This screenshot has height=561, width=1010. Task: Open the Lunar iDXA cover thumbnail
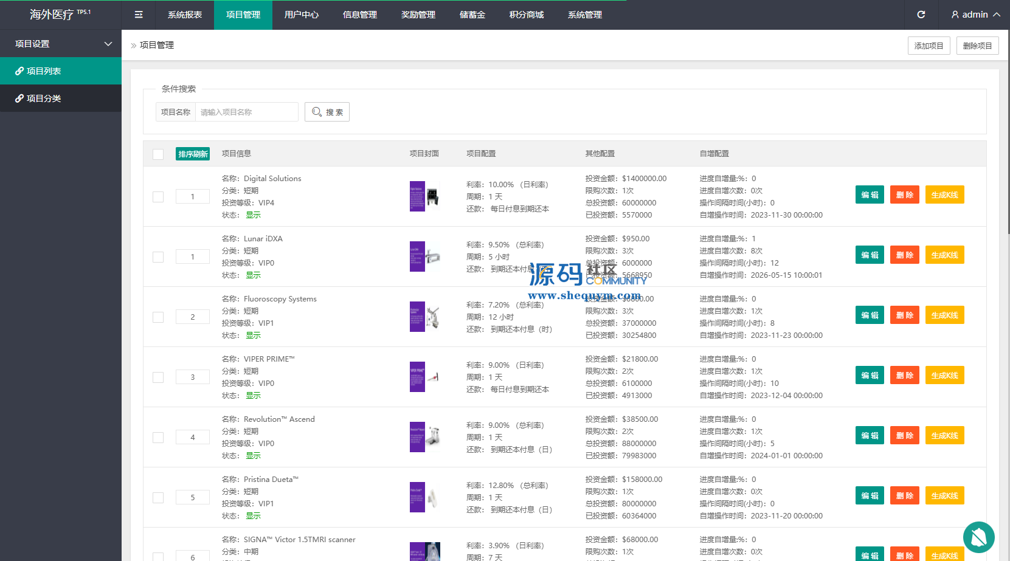pos(425,256)
